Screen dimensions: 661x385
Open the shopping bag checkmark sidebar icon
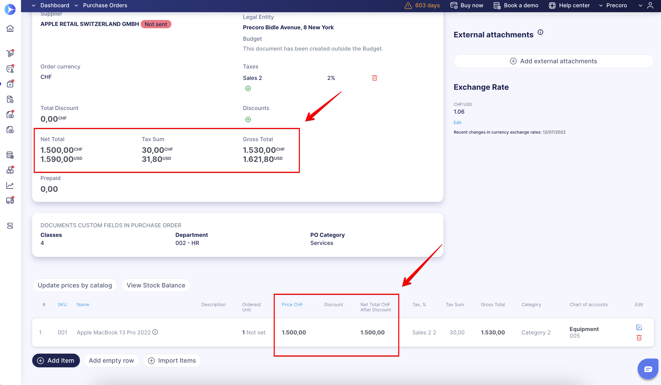point(10,84)
